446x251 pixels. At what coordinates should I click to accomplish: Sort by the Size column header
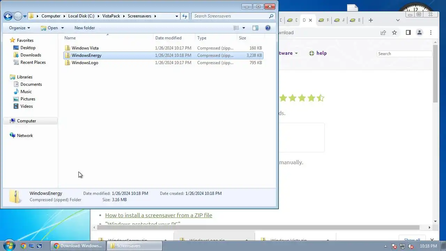coord(251,38)
